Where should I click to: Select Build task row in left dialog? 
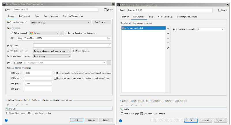pyautogui.click(x=59, y=109)
